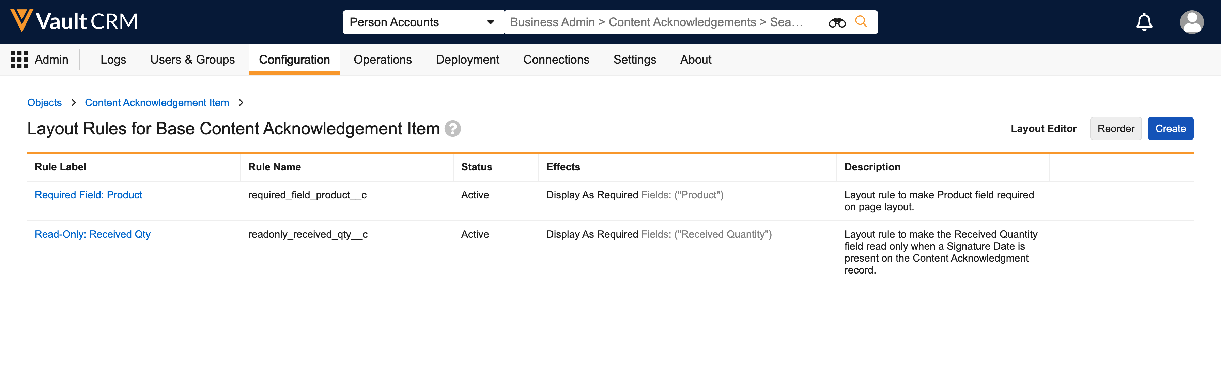Open Required Field: Product rule
Screen dimensions: 1221x381
coord(88,195)
